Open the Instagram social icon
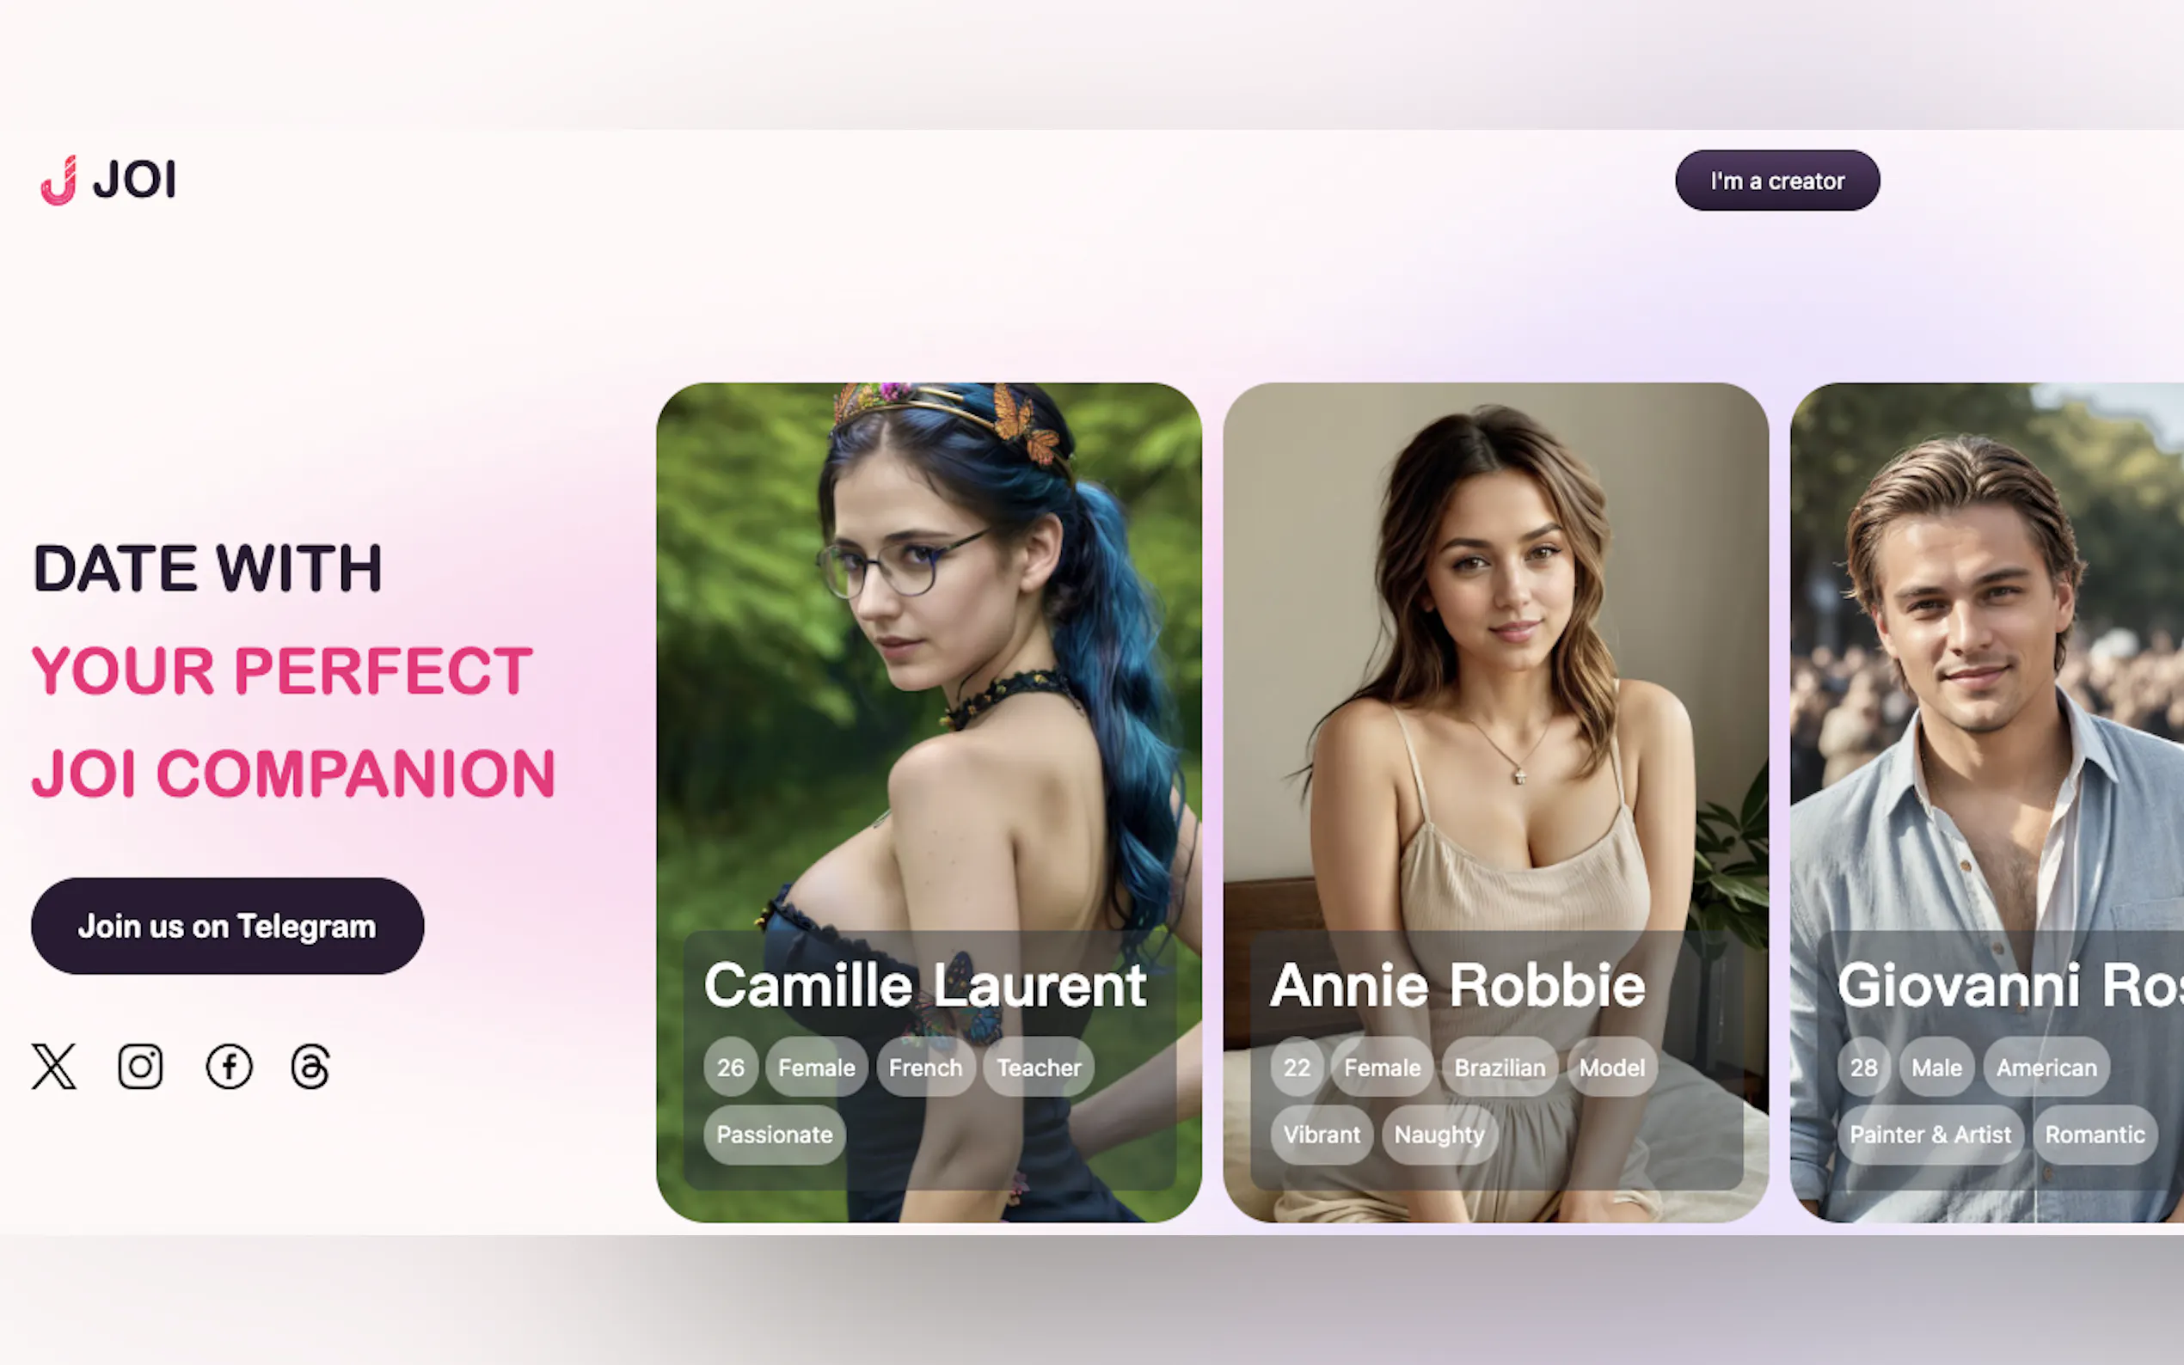 tap(140, 1066)
